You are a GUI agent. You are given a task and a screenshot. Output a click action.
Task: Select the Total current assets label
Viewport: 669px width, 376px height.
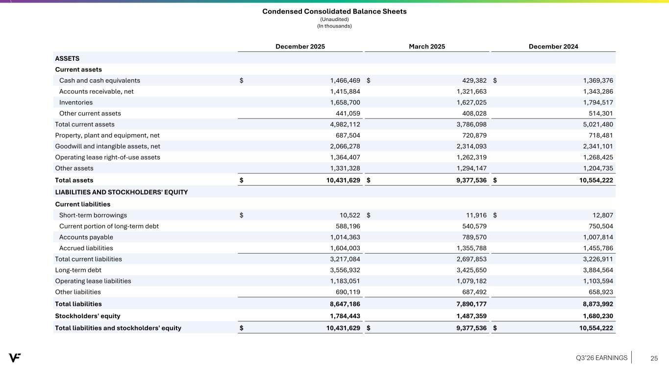click(x=85, y=124)
